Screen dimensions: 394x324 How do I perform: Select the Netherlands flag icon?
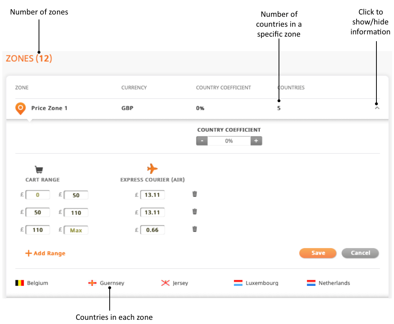pos(311,283)
